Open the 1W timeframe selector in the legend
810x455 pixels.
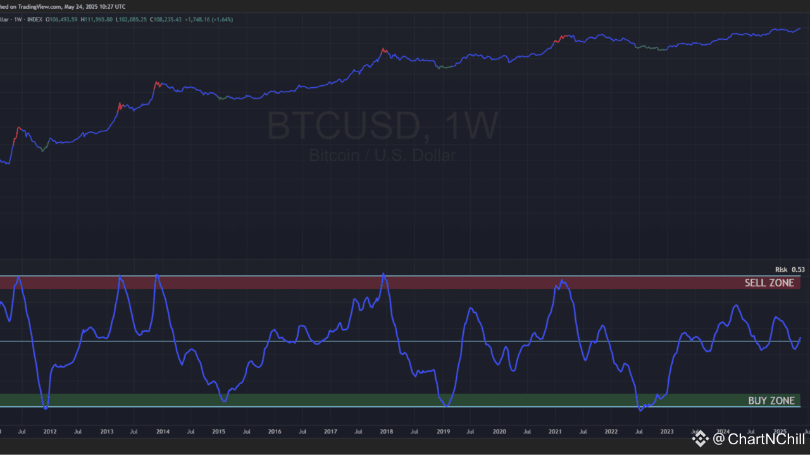tap(19, 20)
